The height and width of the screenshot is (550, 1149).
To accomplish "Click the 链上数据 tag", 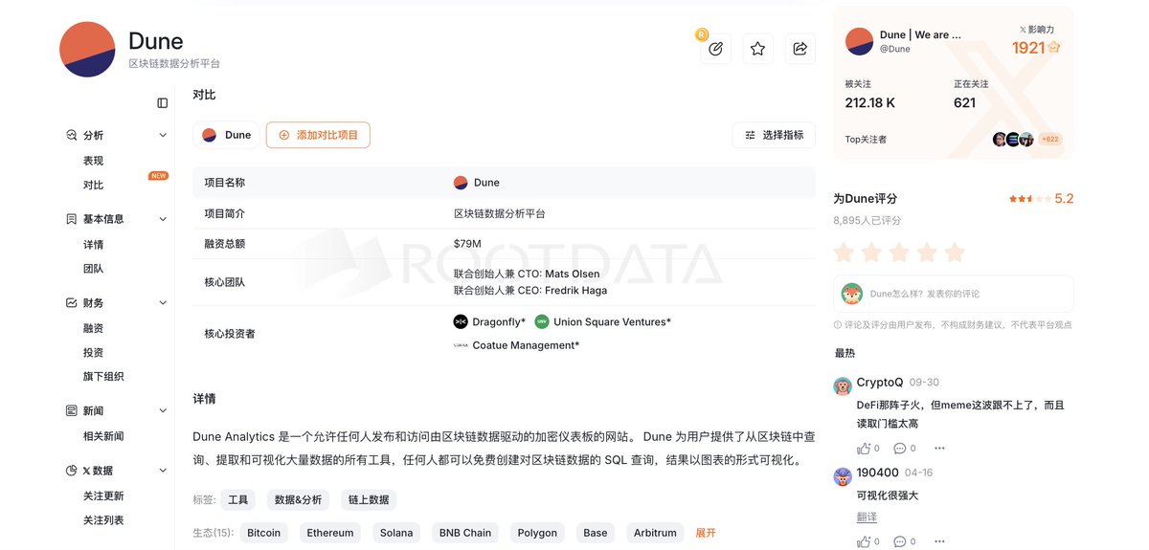I will click(x=369, y=499).
